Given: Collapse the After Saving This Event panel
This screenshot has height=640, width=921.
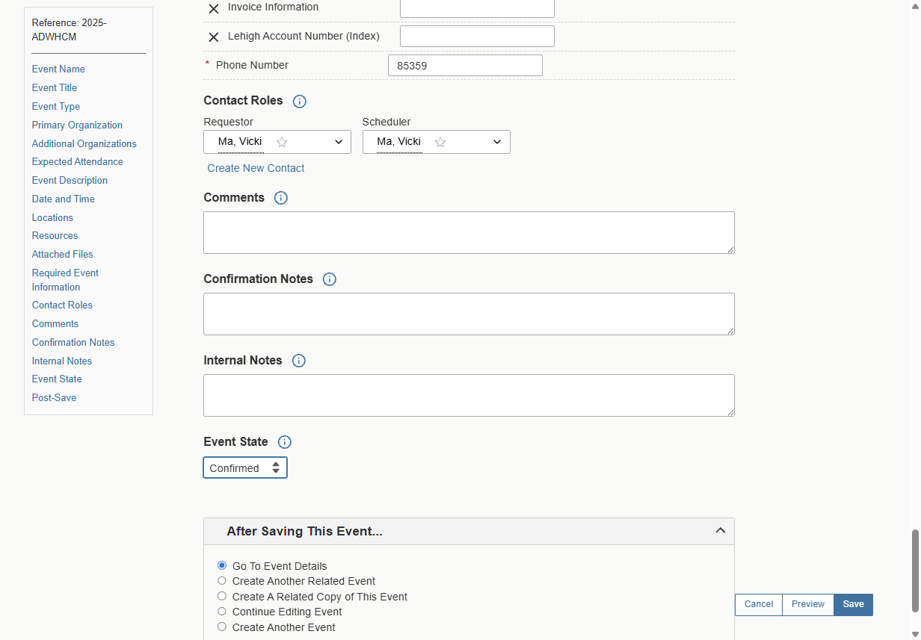Looking at the screenshot, I should (x=721, y=530).
